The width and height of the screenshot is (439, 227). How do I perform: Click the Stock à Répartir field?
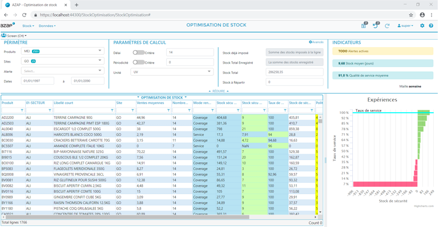point(295,82)
